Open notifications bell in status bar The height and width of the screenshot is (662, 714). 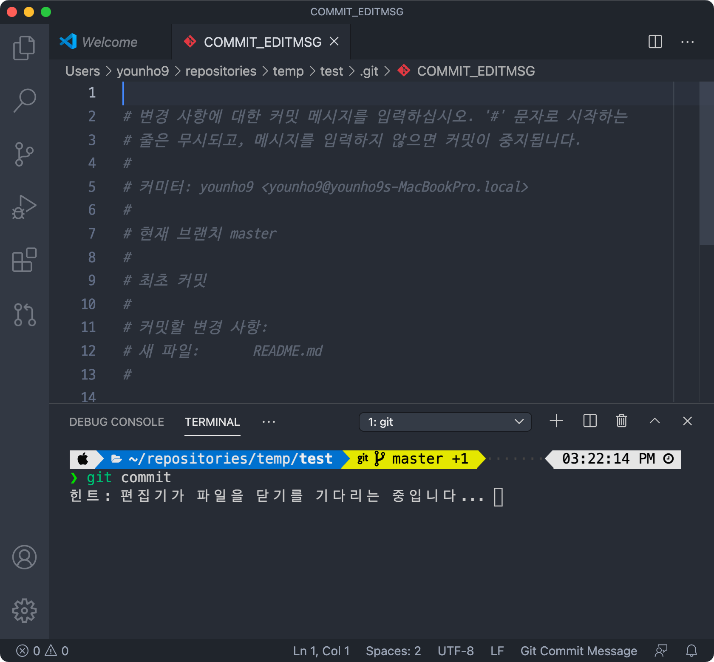pyautogui.click(x=691, y=651)
